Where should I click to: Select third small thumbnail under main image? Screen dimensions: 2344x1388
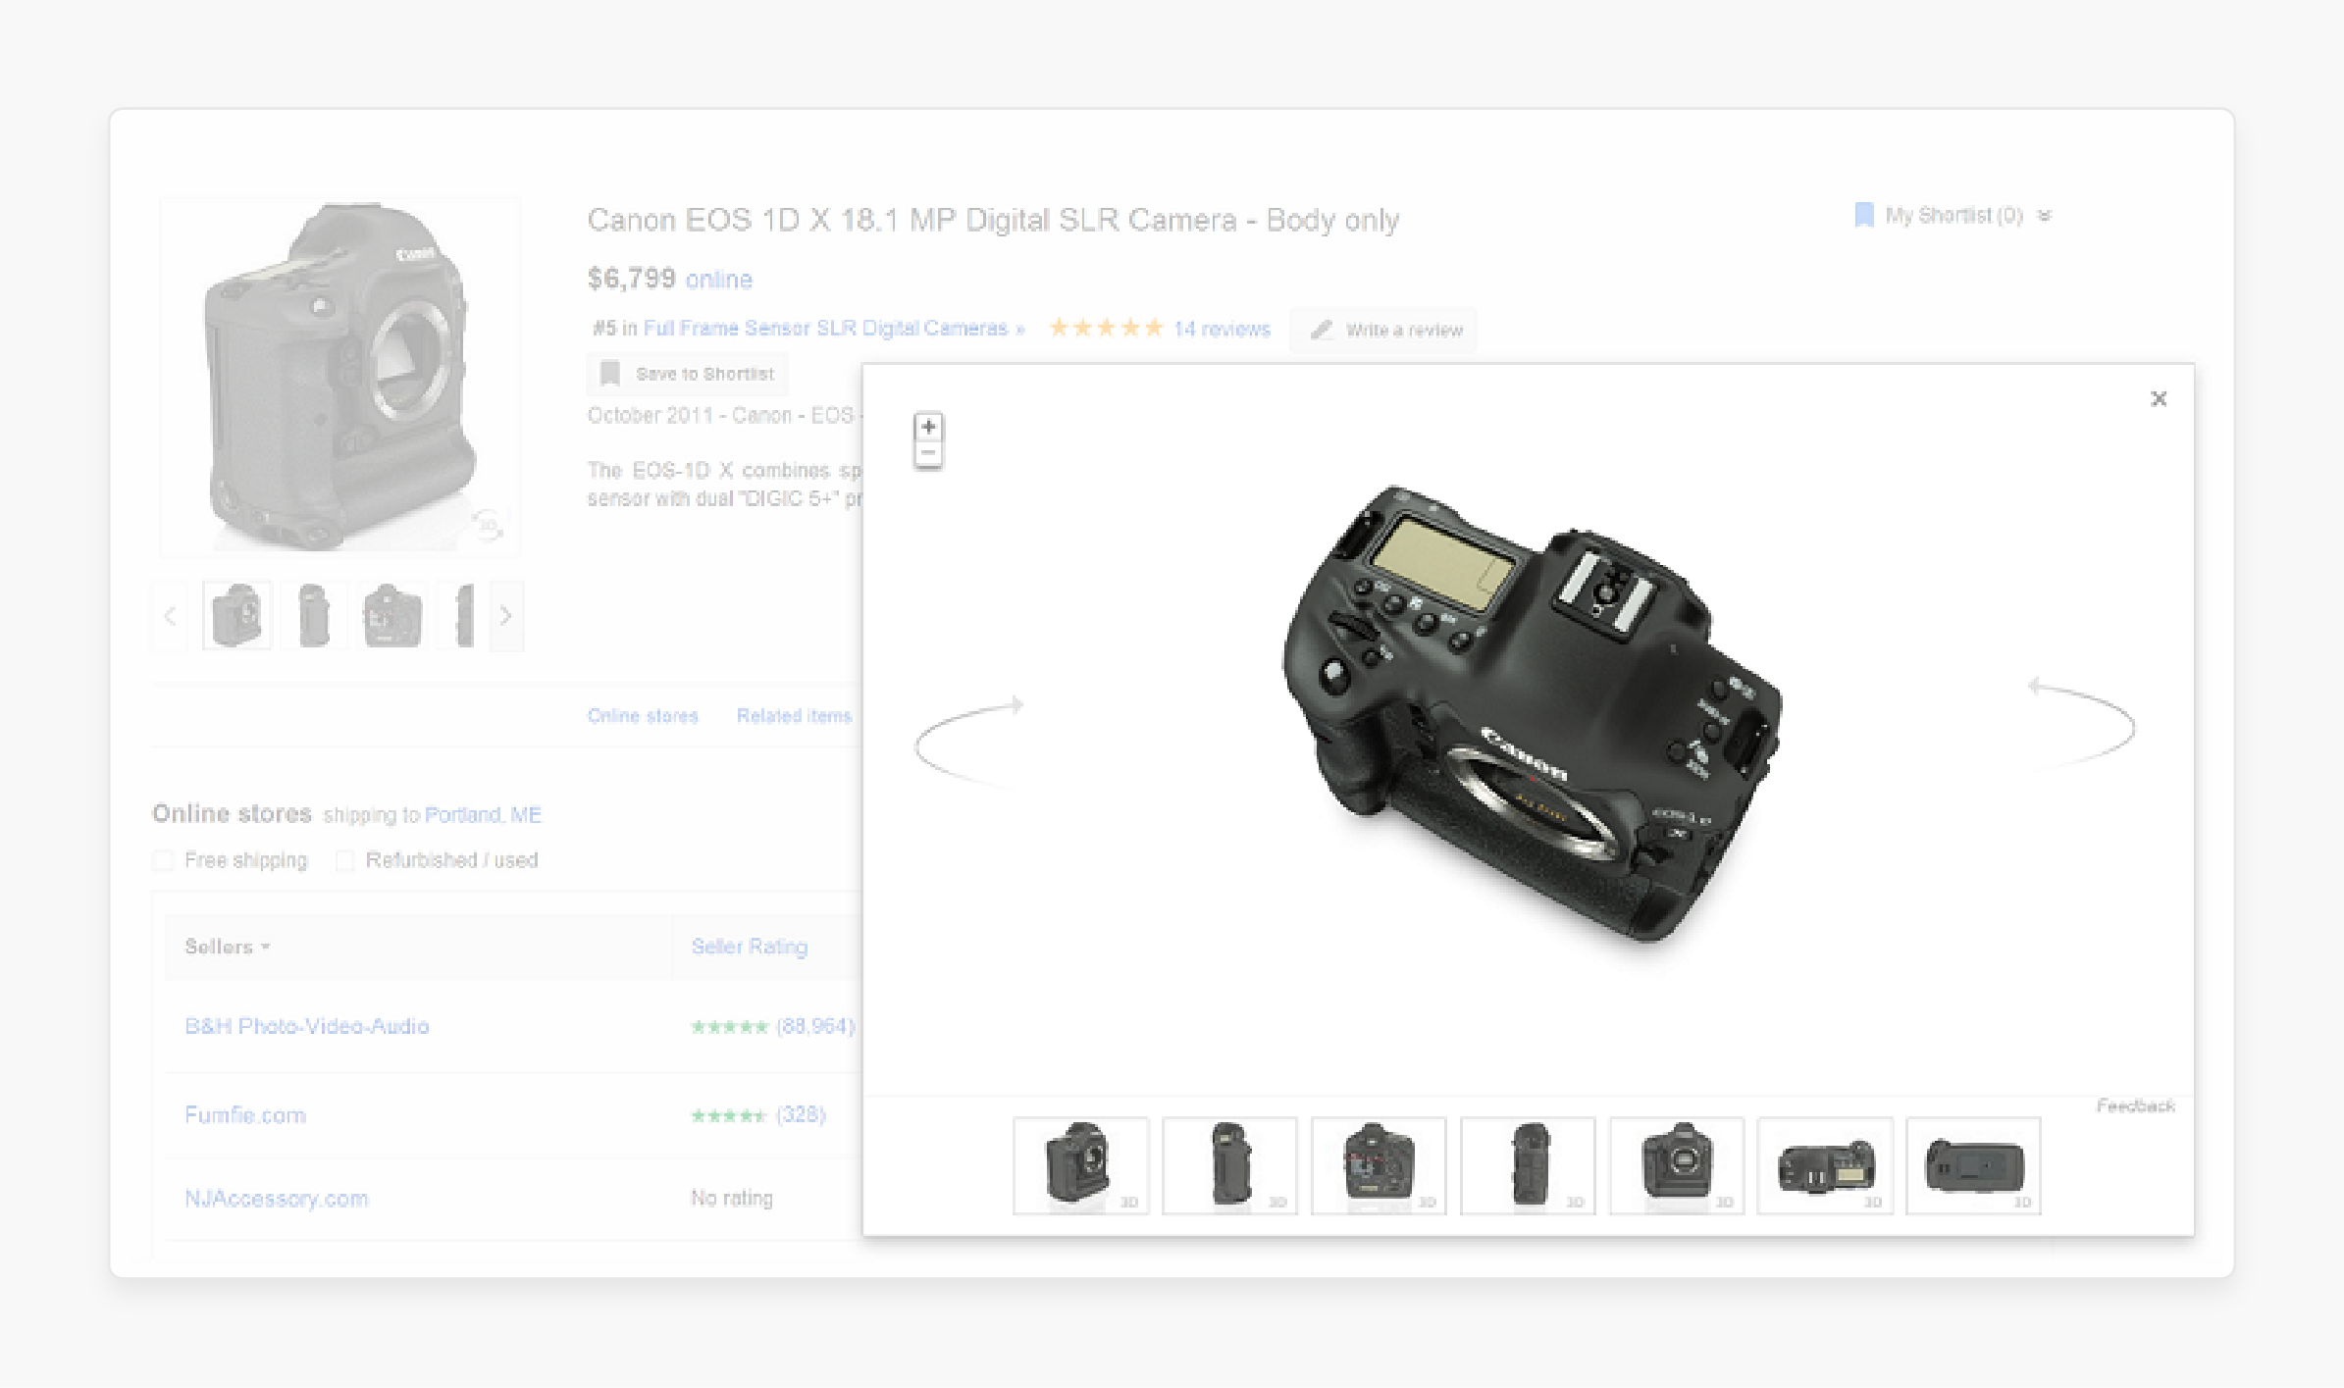392,615
